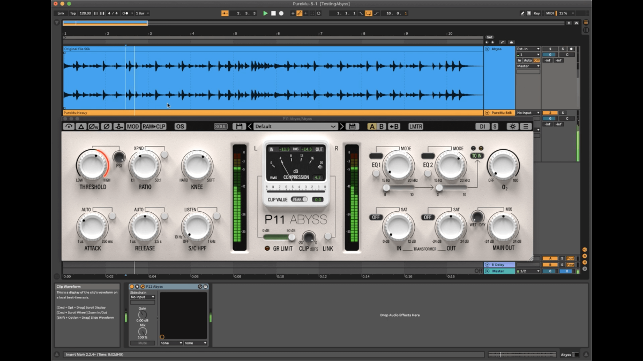
Task: Click the Tap tempo button
Action: pyautogui.click(x=73, y=13)
